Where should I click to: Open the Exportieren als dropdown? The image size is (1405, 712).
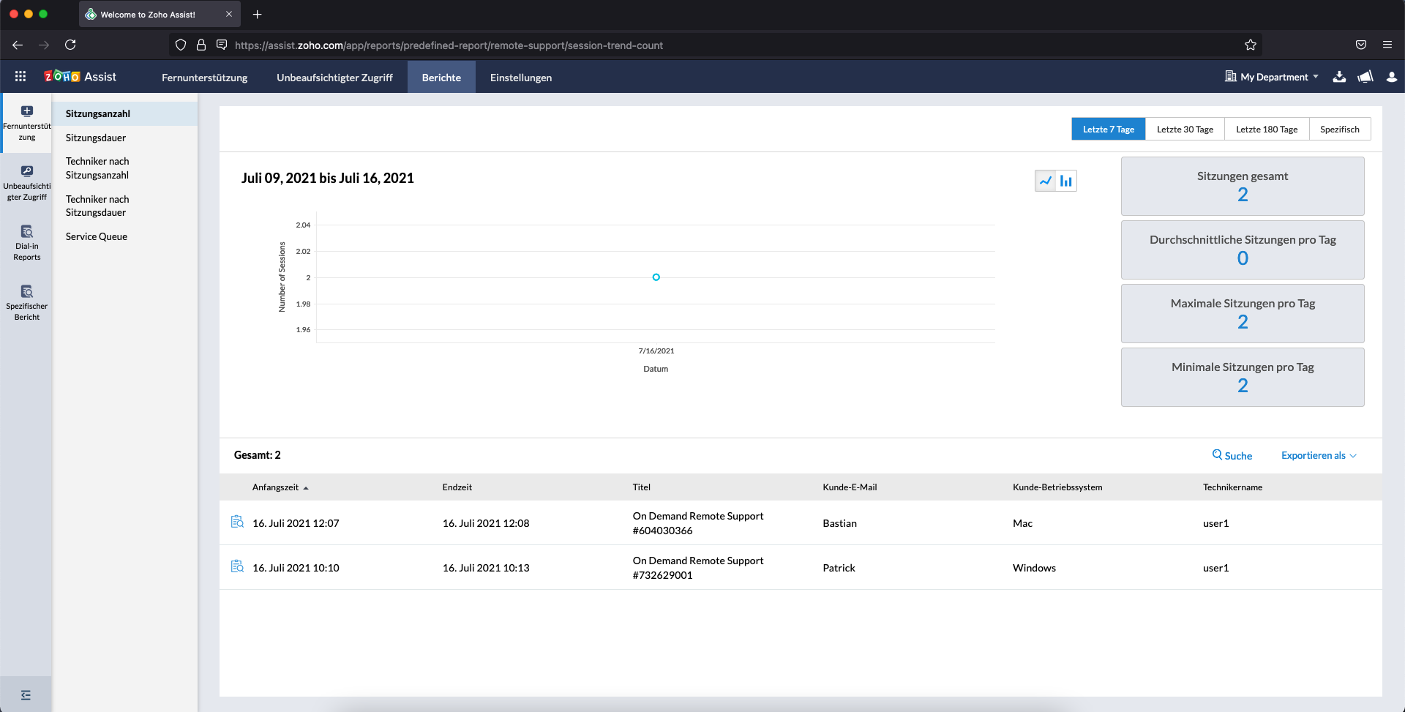point(1319,455)
